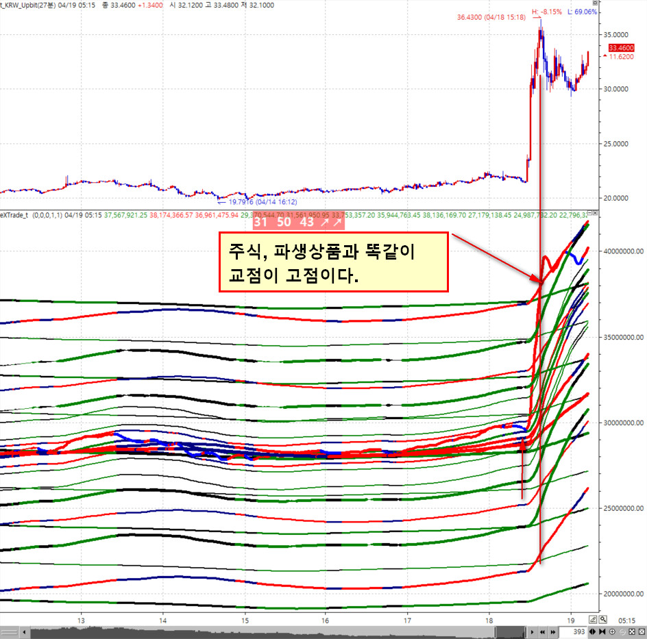Click the magnifier zoom icon
647x639 pixels.
[603, 620]
